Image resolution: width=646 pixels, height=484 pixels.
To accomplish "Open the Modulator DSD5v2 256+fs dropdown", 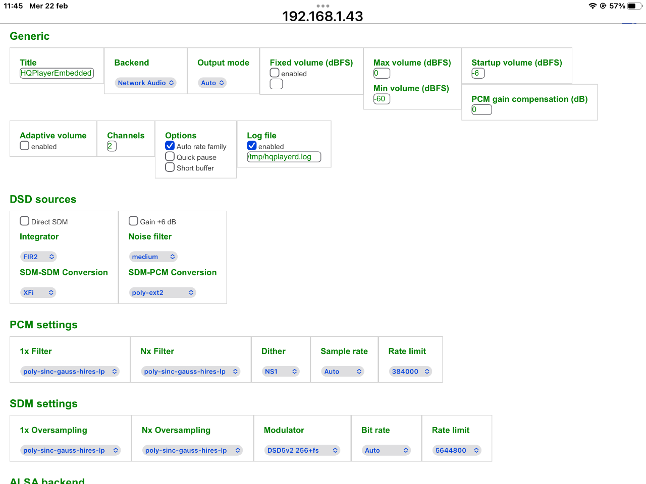I will pos(302,450).
